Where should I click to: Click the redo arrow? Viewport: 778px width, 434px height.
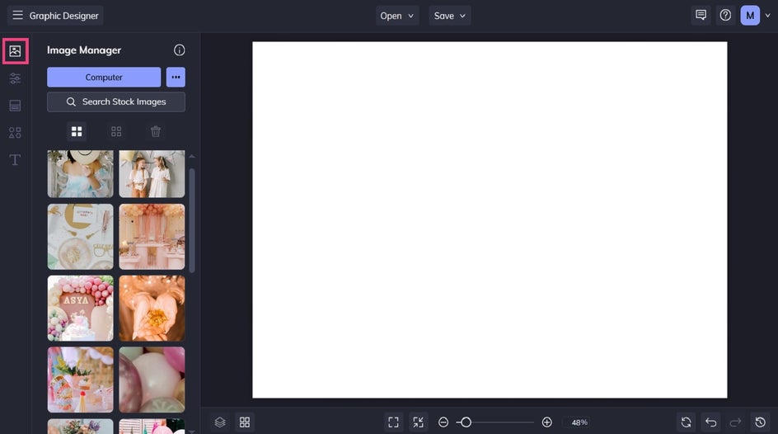[x=735, y=422]
